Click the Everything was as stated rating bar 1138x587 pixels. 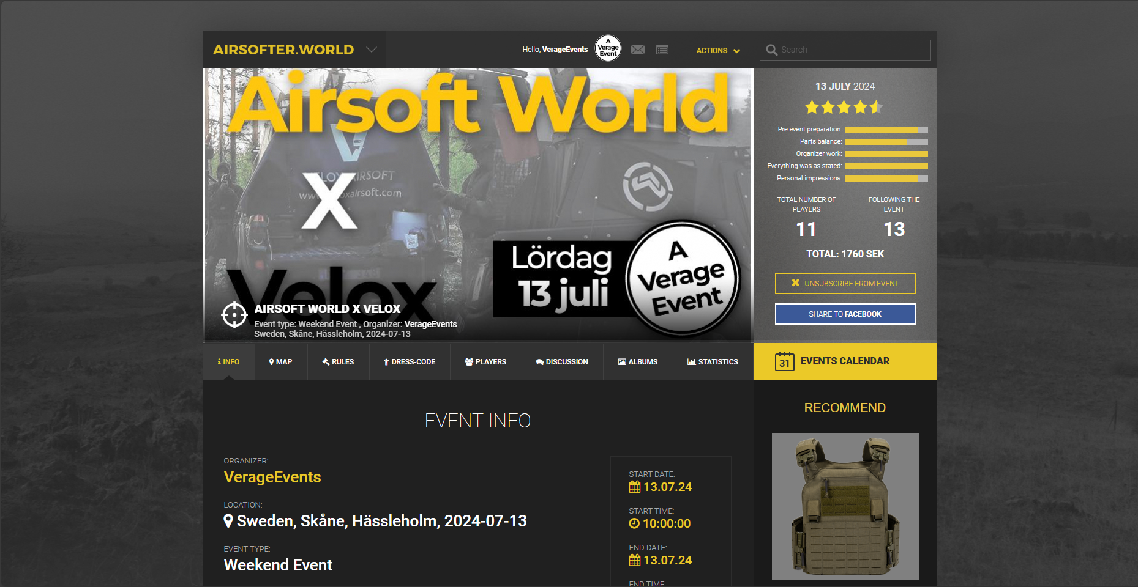[886, 166]
